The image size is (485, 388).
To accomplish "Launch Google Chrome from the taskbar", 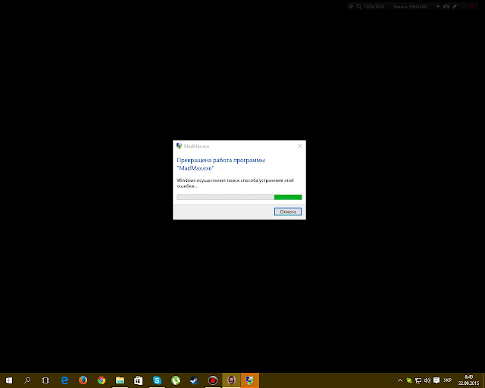I will point(102,380).
